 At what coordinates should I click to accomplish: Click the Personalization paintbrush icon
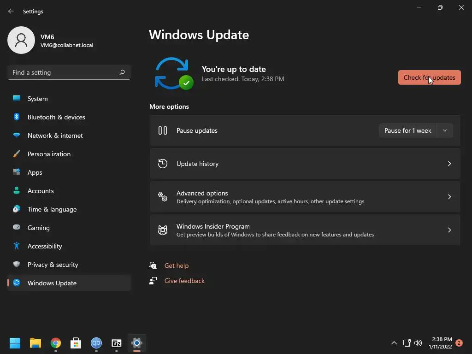17,154
